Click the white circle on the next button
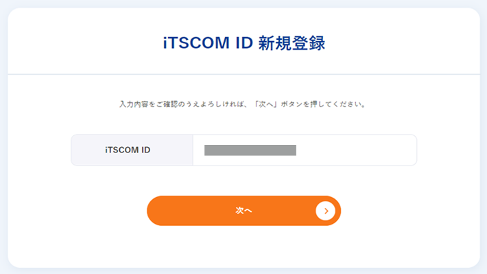Image resolution: width=487 pixels, height=274 pixels. point(326,211)
